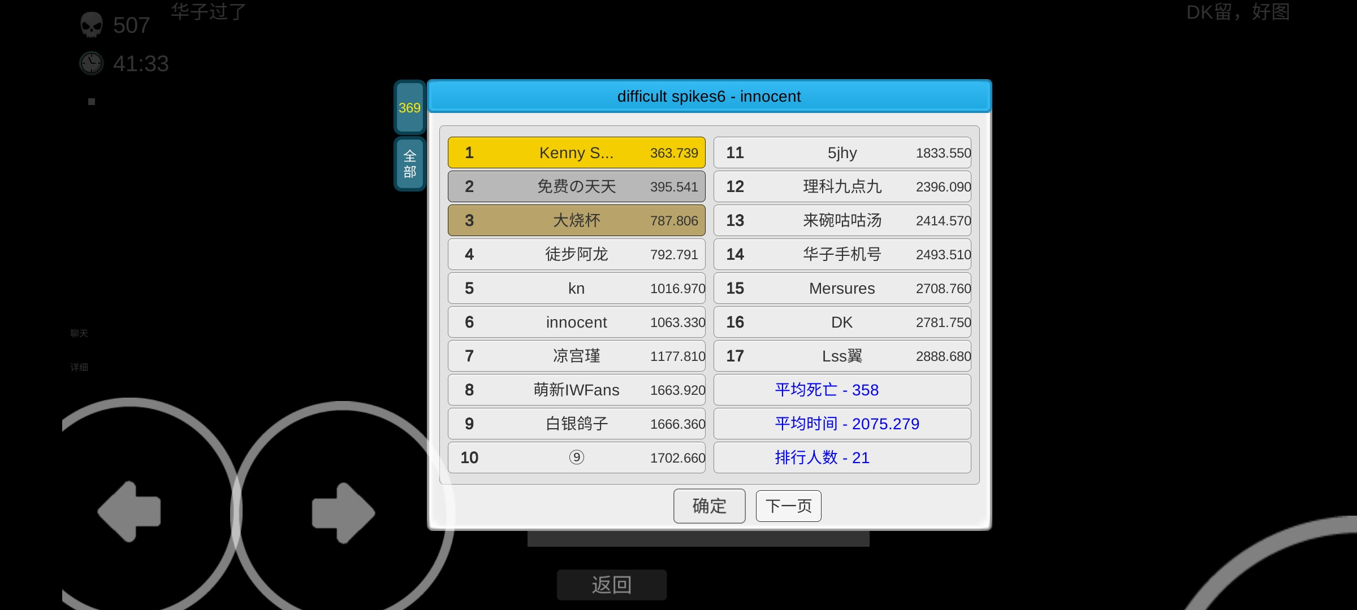Tap the 平均时间 - 2075.279 stat
The width and height of the screenshot is (1357, 610).
pyautogui.click(x=842, y=424)
